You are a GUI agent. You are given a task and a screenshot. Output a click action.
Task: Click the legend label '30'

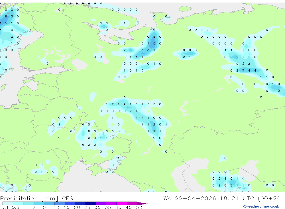pyautogui.click(x=97, y=207)
